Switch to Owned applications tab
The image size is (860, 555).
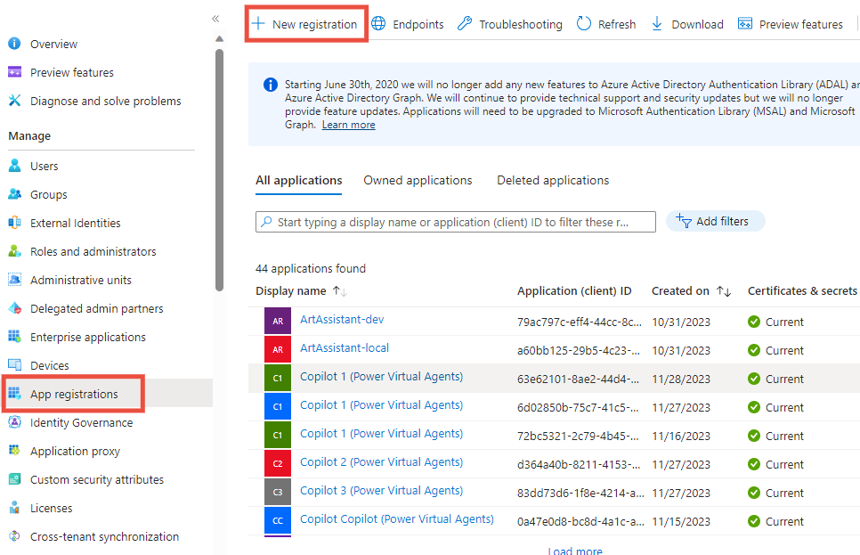click(x=418, y=180)
